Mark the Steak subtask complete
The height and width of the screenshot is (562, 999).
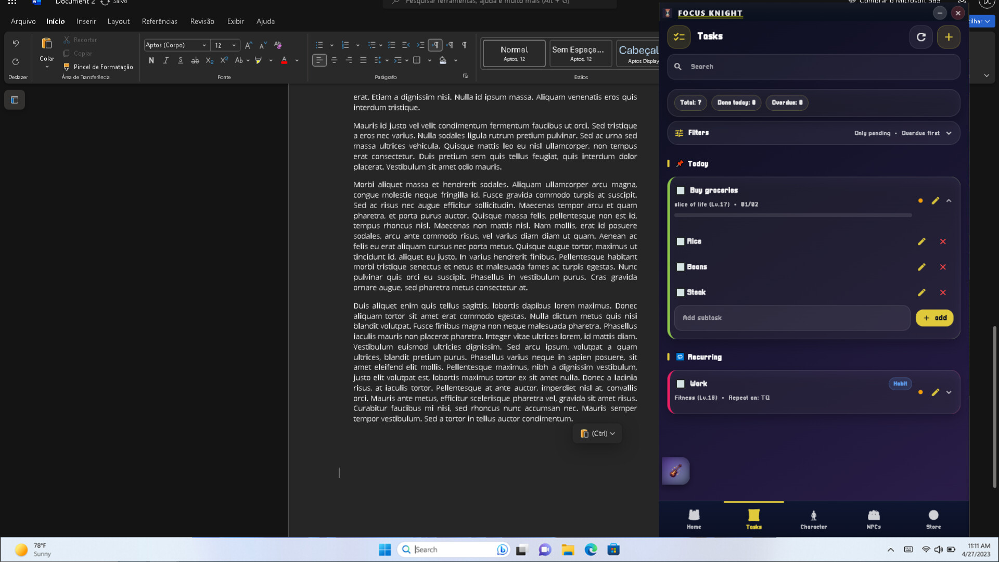[x=680, y=292]
